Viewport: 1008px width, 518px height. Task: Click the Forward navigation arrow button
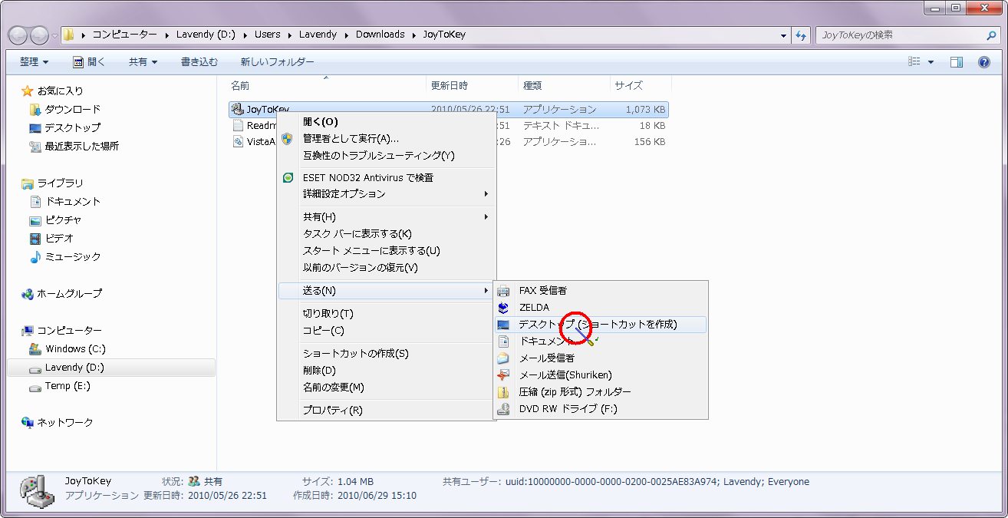[40, 35]
